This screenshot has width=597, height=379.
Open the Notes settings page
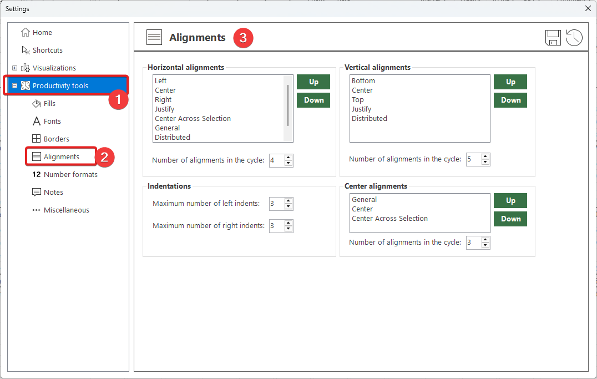point(53,192)
